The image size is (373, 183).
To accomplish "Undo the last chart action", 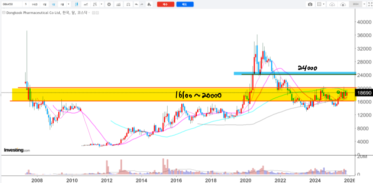I will pos(136,4).
